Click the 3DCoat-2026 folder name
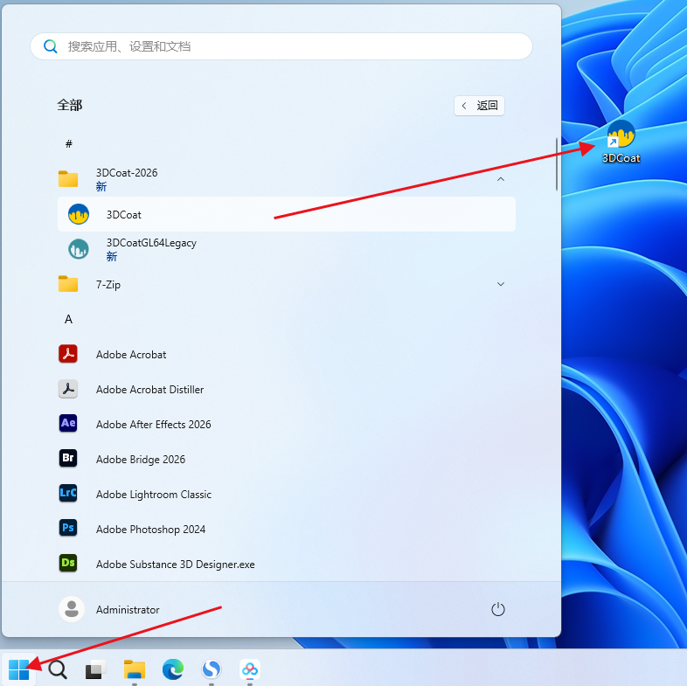Image resolution: width=687 pixels, height=686 pixels. [127, 173]
